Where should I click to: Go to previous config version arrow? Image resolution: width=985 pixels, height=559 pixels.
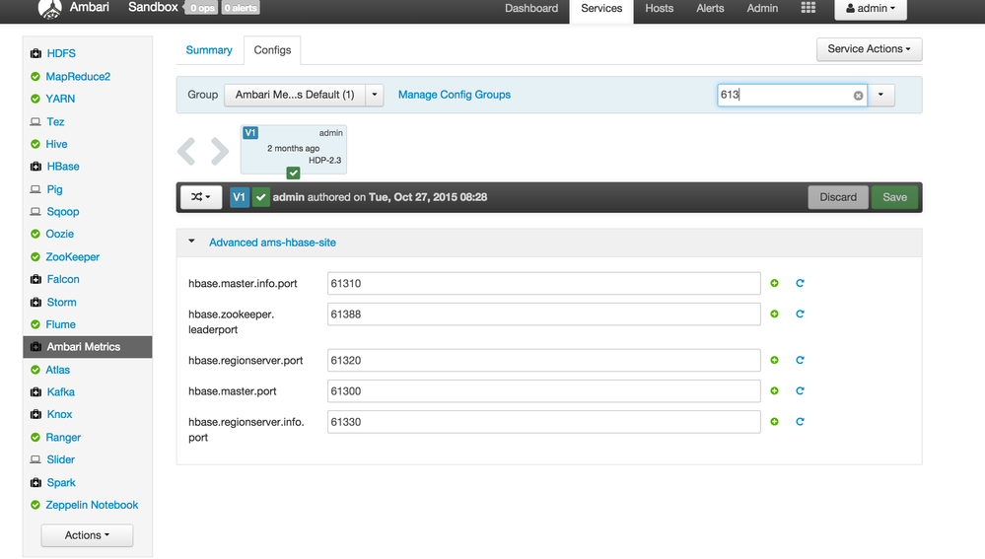(x=186, y=152)
